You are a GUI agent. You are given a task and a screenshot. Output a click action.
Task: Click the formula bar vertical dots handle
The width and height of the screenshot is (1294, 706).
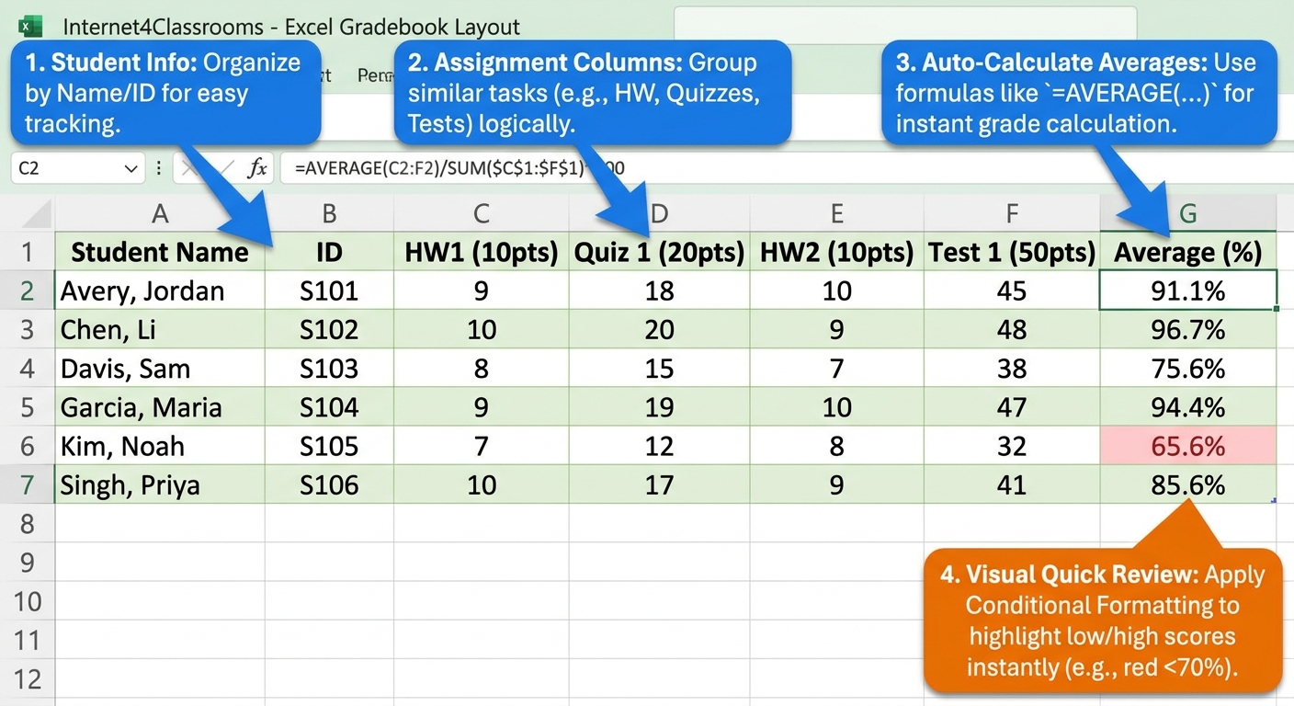coord(159,168)
